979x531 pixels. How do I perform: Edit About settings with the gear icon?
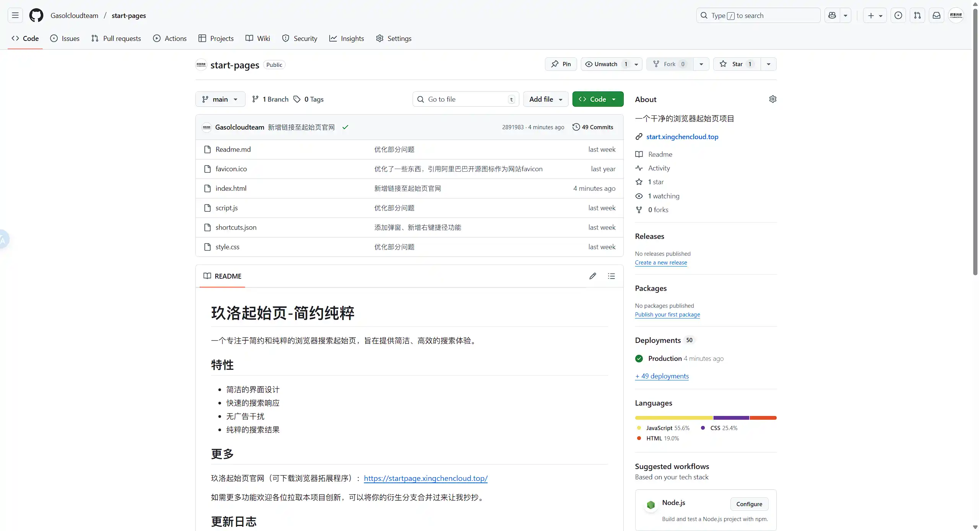772,99
